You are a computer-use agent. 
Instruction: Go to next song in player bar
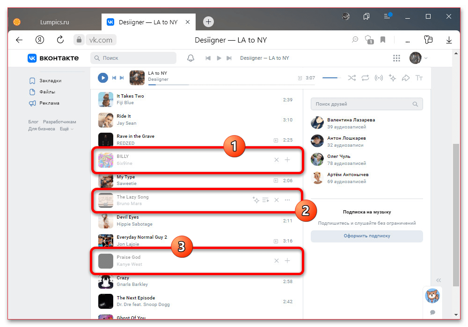tap(122, 78)
